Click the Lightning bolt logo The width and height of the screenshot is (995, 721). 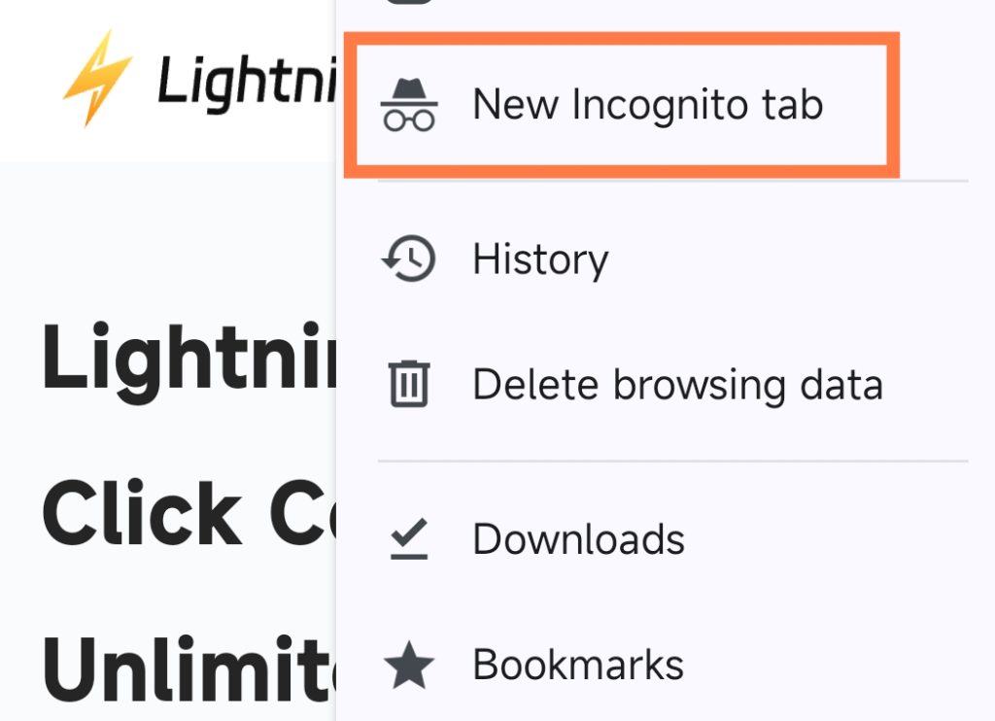coord(98,78)
